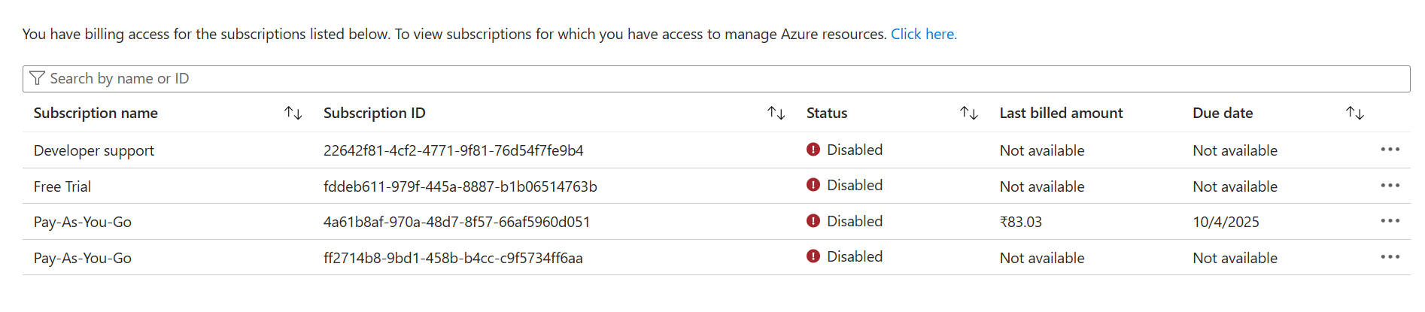Open more options for Free Trial row
Screen dimensions: 1425x312
click(x=1390, y=186)
